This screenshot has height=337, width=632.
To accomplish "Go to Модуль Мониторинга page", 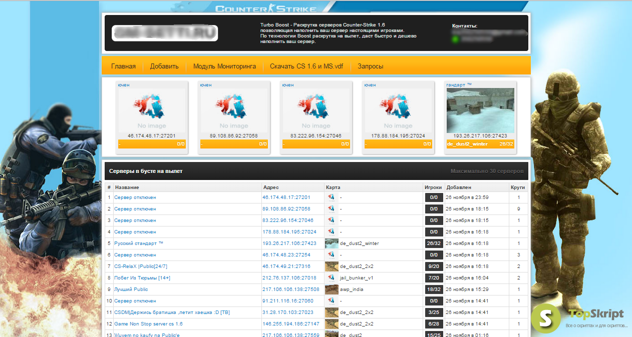I will 224,66.
